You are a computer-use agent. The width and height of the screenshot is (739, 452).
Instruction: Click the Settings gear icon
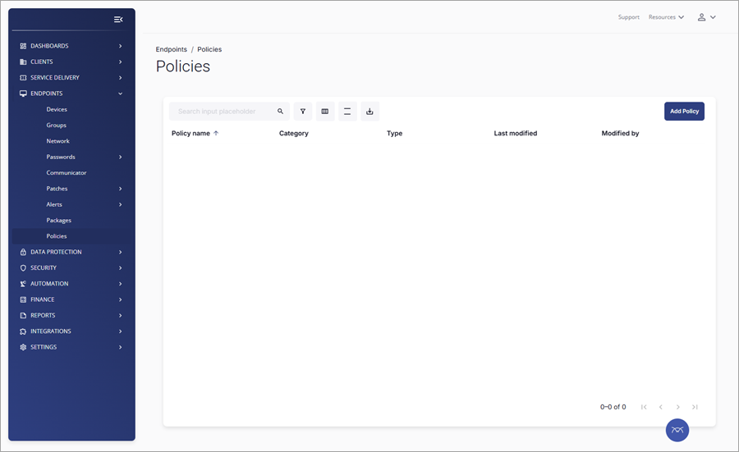(23, 347)
